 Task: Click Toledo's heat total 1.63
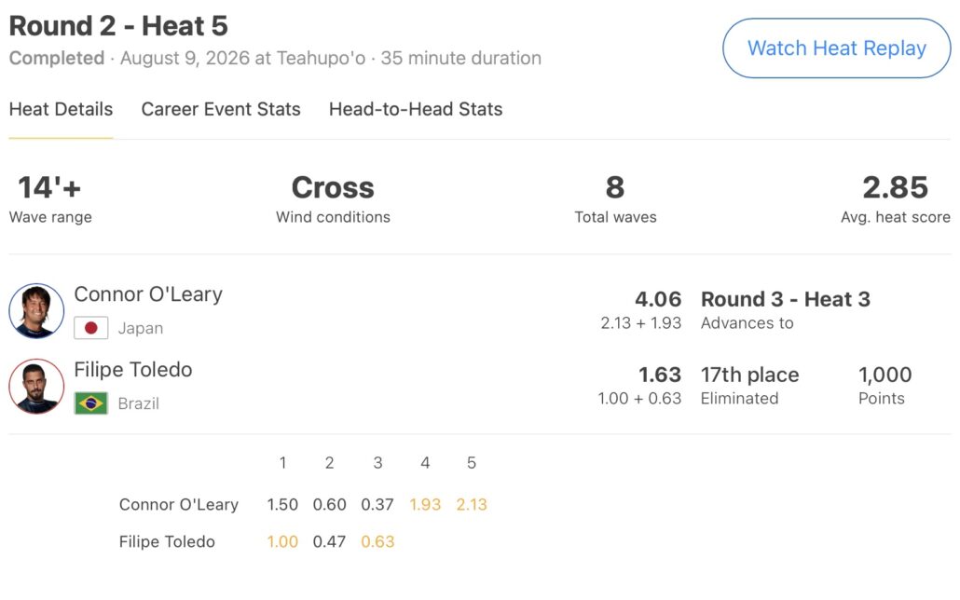pos(660,375)
